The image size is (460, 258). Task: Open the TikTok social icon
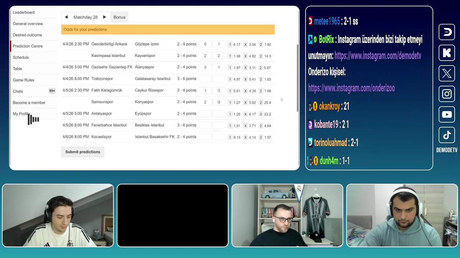click(447, 135)
